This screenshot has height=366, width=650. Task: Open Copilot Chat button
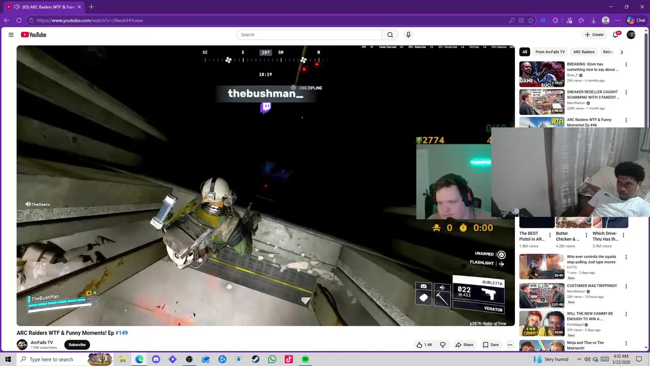pos(636,20)
